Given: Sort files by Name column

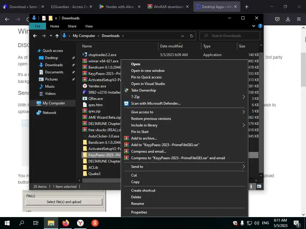Looking at the screenshot, I should pos(87,46).
